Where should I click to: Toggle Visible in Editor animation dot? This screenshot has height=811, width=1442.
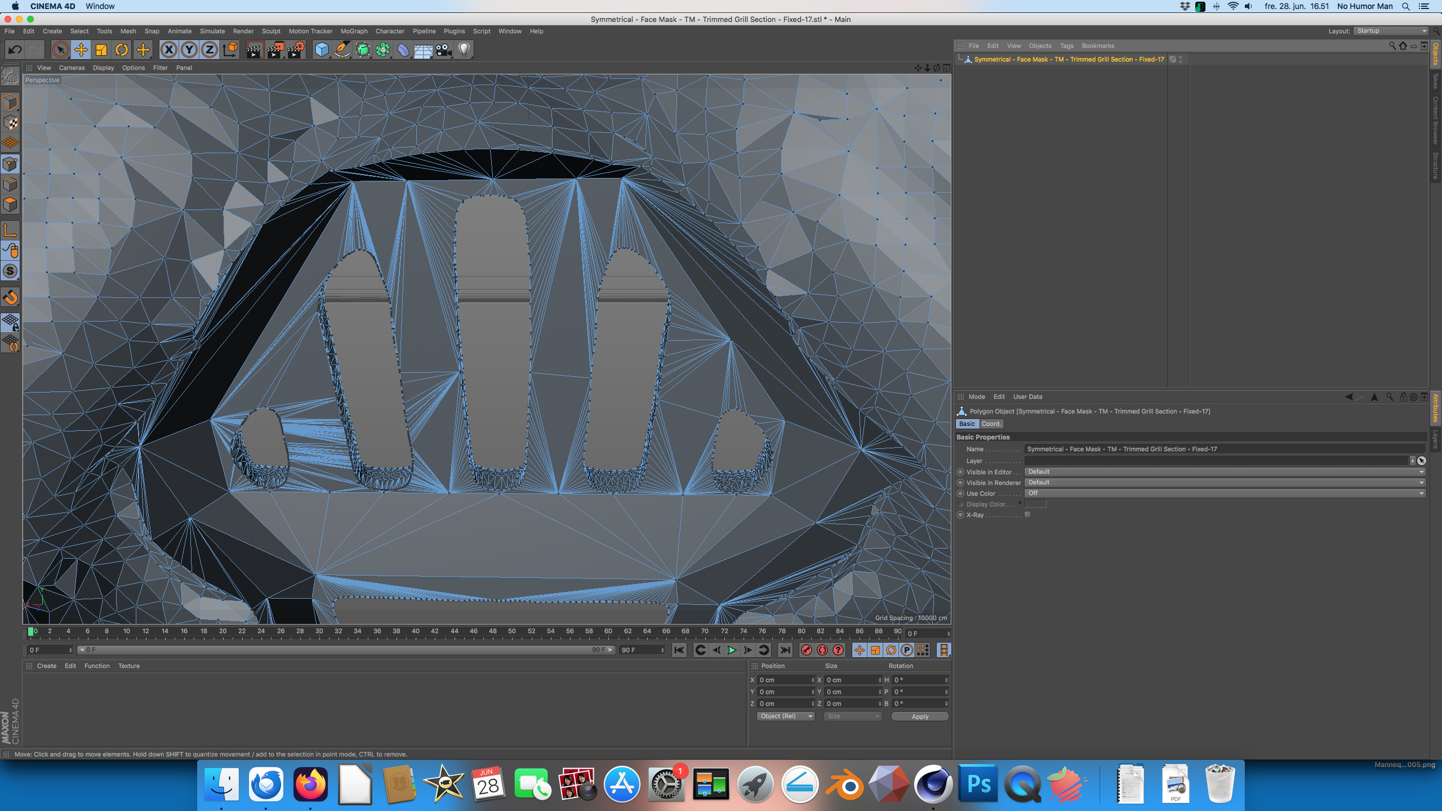960,472
